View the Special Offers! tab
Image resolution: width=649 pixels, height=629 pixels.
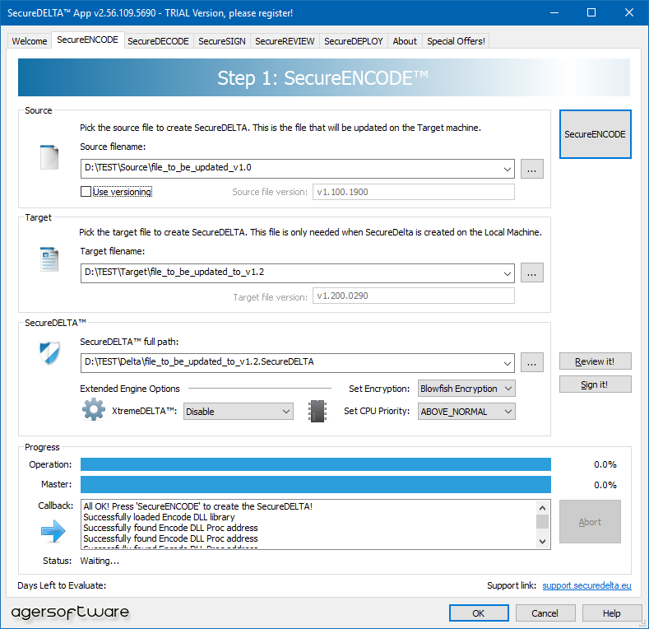457,41
